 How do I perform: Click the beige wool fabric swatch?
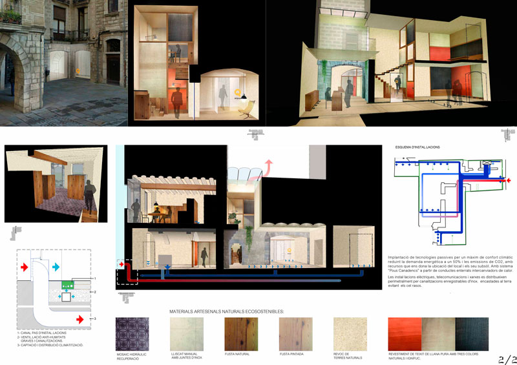(x=439, y=334)
